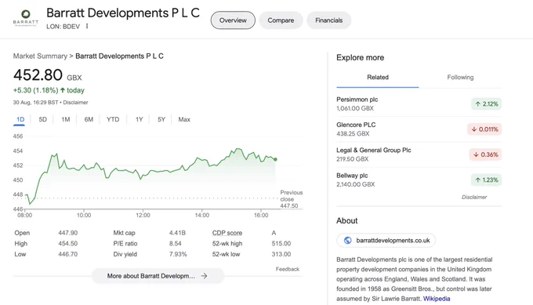The width and height of the screenshot is (533, 305).
Task: Click the 52-wk low value 313.00
Action: click(281, 254)
